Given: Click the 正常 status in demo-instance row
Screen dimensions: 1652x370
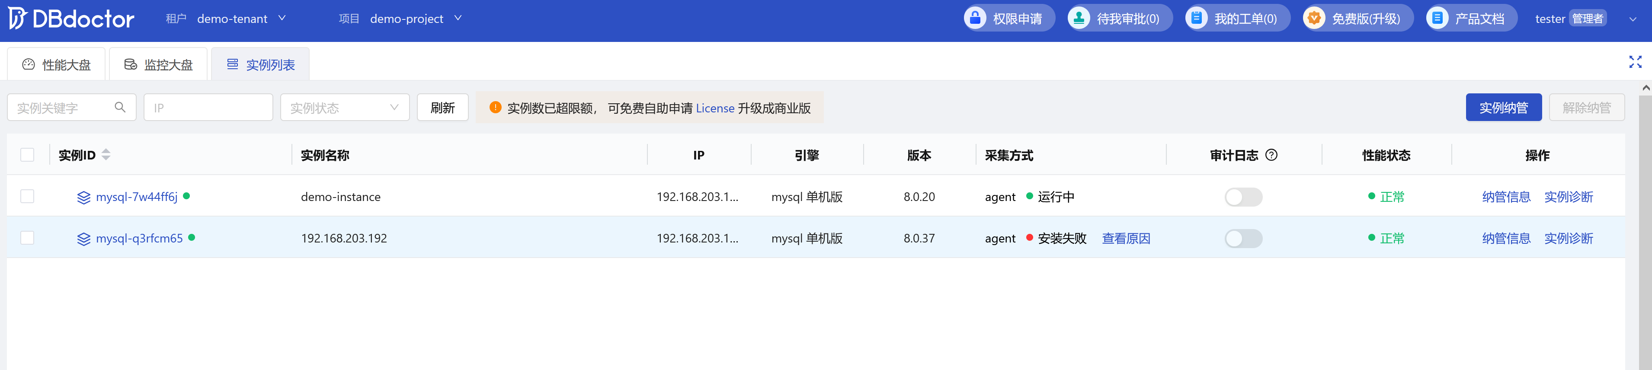Looking at the screenshot, I should tap(1392, 197).
